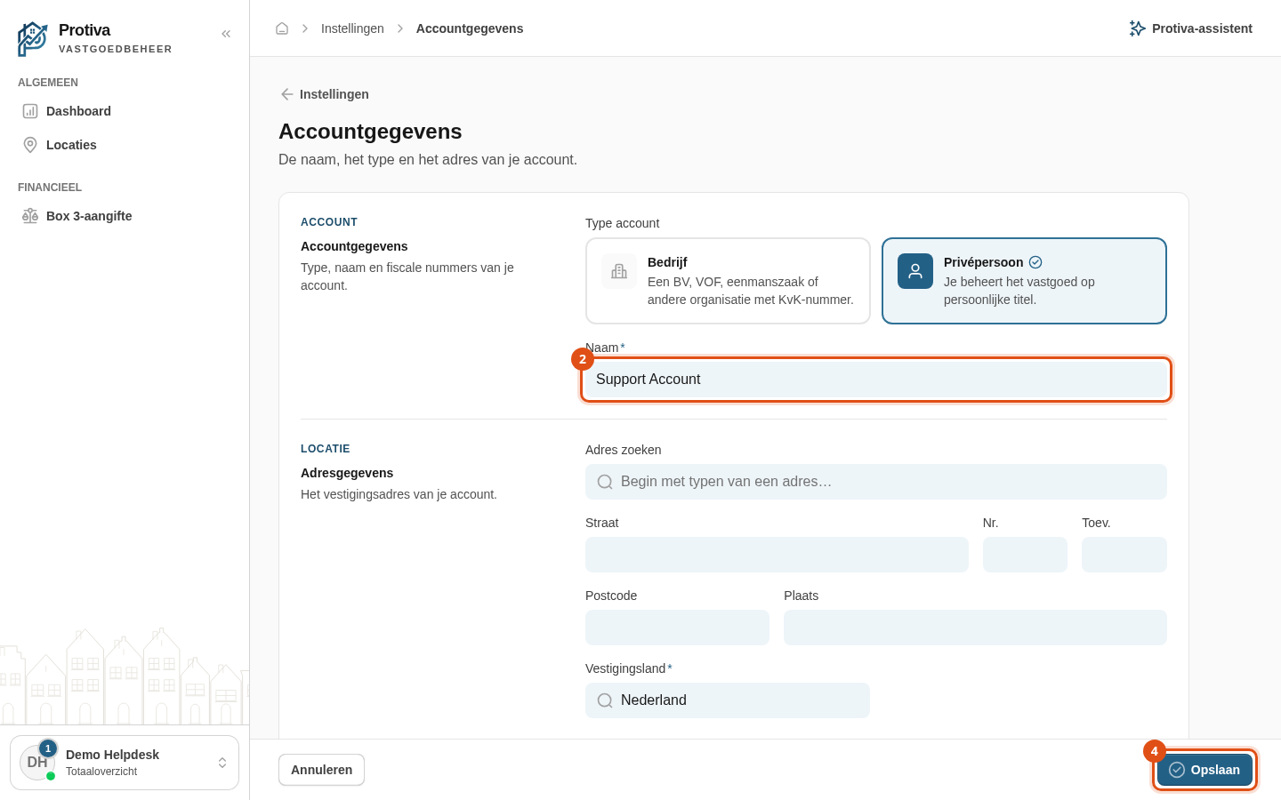Click the Privépersoon person icon

(915, 271)
